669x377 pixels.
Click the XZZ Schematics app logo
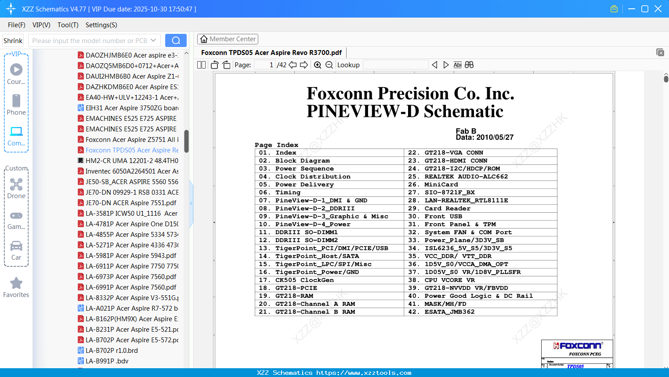pos(11,9)
